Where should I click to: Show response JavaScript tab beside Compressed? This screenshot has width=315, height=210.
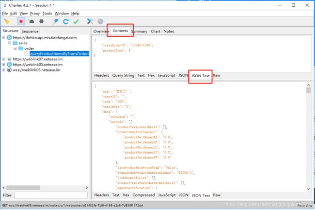tap(167, 195)
